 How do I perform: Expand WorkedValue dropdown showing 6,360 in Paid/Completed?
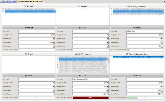(108, 94)
